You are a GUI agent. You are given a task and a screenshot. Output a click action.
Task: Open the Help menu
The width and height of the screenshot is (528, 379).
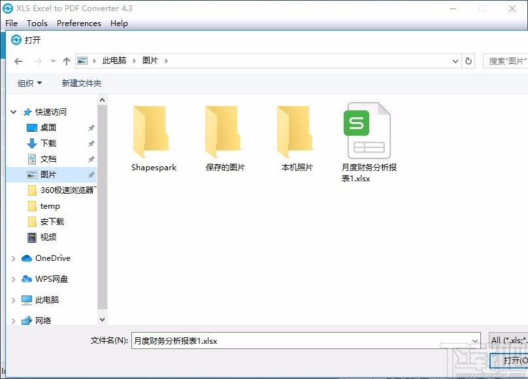tap(119, 23)
